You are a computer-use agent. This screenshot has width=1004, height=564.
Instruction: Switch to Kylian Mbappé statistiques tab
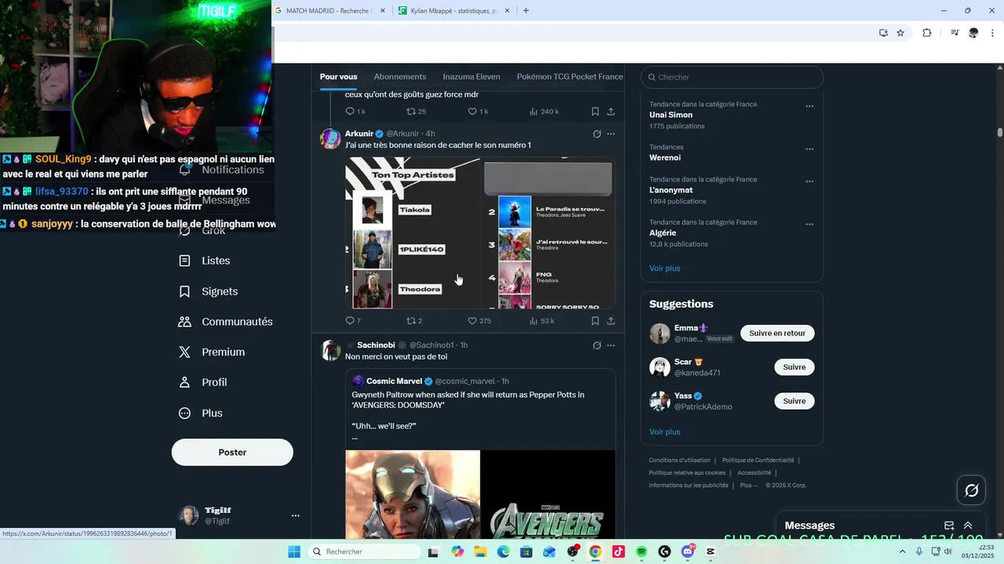(454, 11)
